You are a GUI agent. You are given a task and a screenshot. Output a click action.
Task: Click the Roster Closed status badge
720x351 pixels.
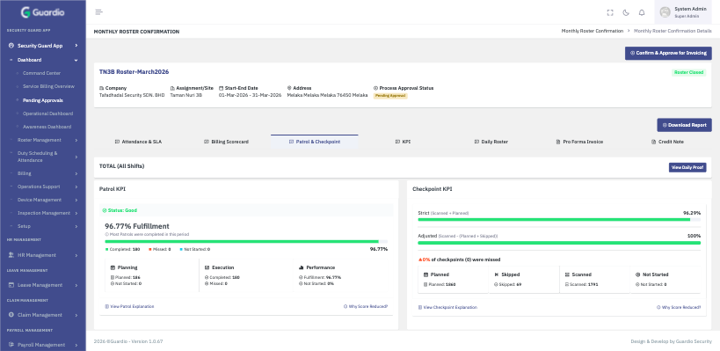pos(688,73)
